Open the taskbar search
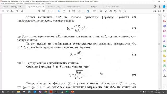The height and width of the screenshot is (94, 167). point(8,92)
